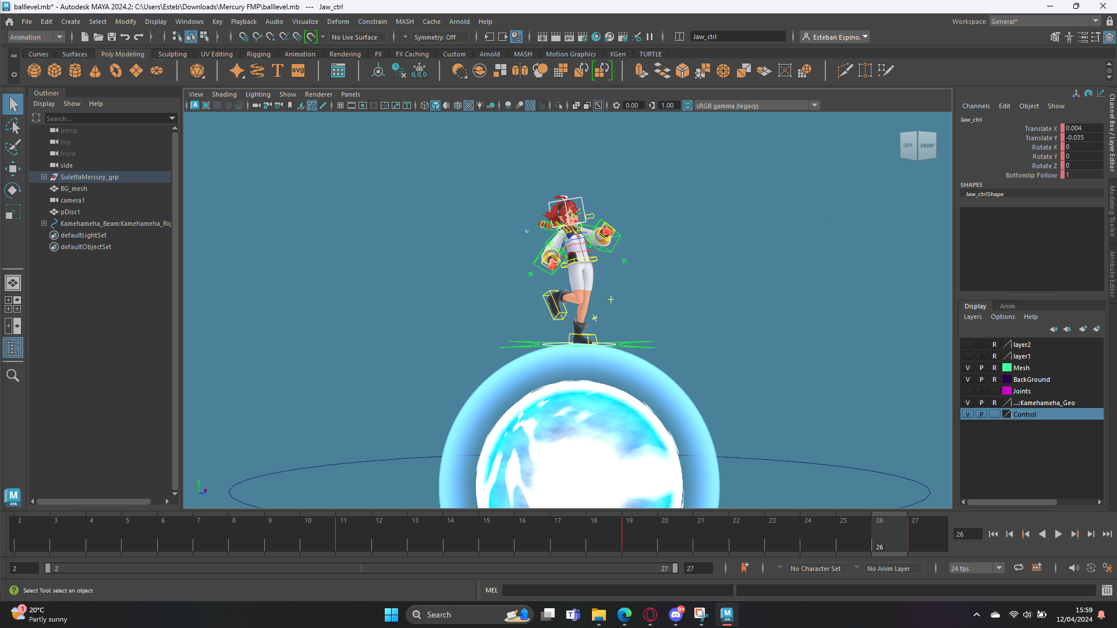Toggle visibility box of Joints layer
This screenshot has height=628, width=1117.
[x=968, y=391]
